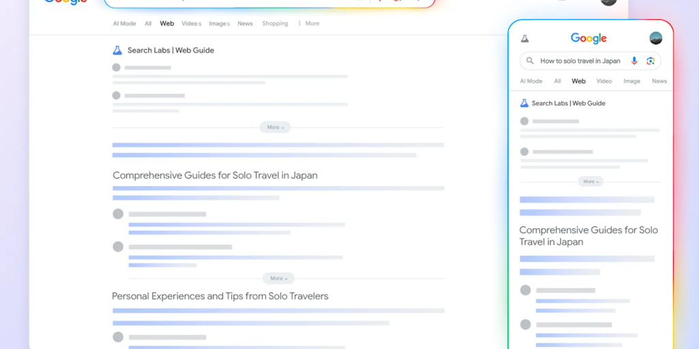Click 'Search Labs | Web Guide' label in mobile view

point(569,104)
